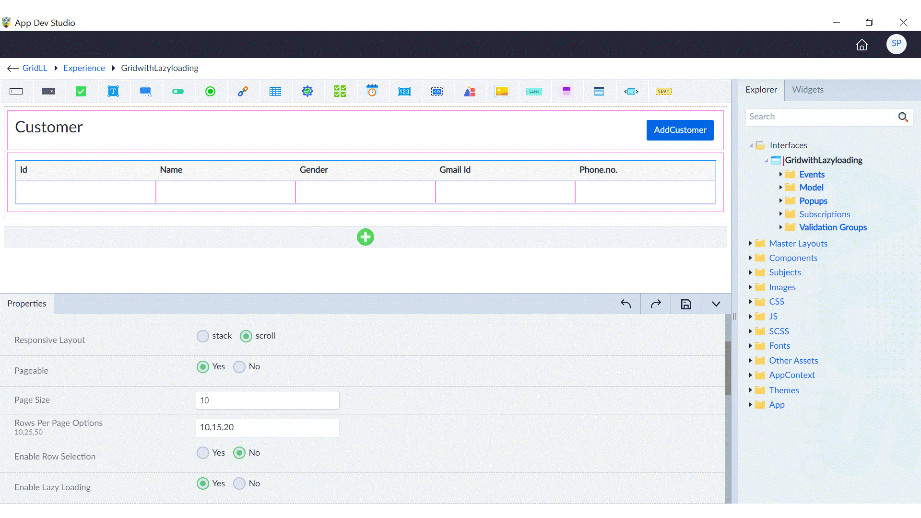Click the search magnifier icon in Explorer
This screenshot has width=921, height=518.
tap(903, 117)
